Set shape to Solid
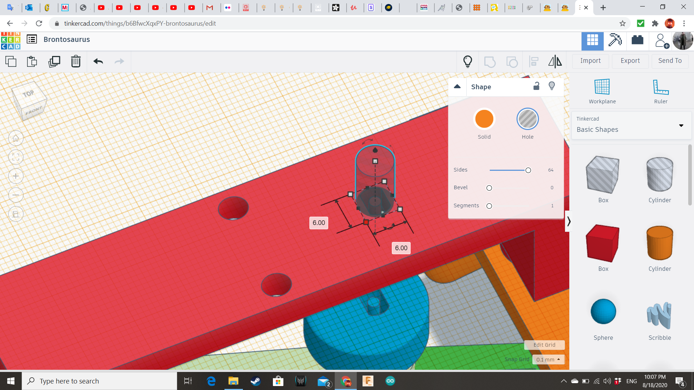The height and width of the screenshot is (390, 694). click(484, 119)
